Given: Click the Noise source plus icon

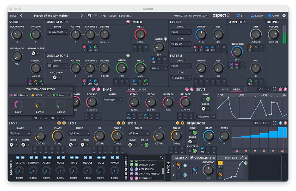Looking at the screenshot, I should click(166, 39).
